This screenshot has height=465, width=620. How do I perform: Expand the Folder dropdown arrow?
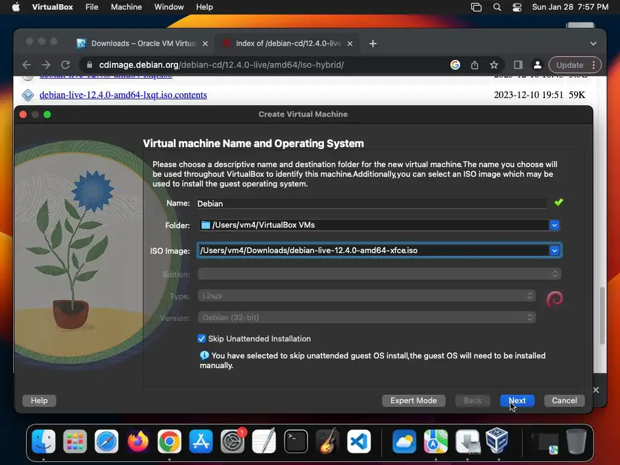(555, 225)
